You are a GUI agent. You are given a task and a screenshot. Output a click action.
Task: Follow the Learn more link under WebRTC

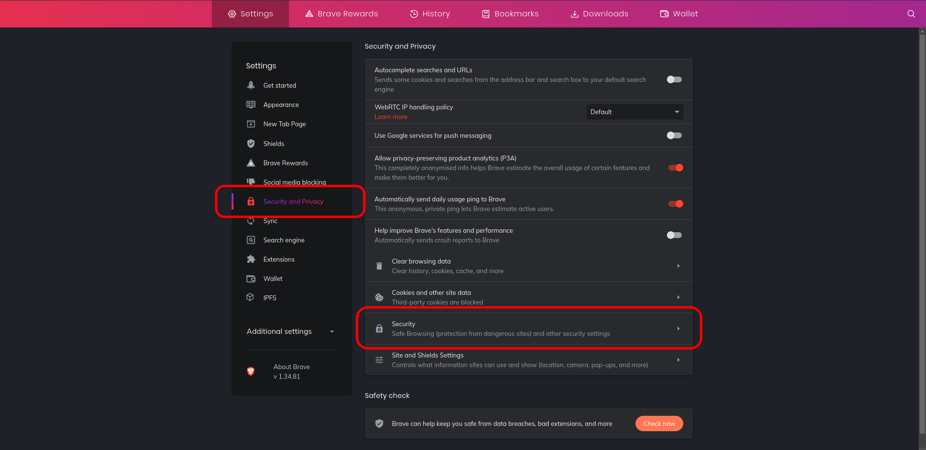point(391,117)
